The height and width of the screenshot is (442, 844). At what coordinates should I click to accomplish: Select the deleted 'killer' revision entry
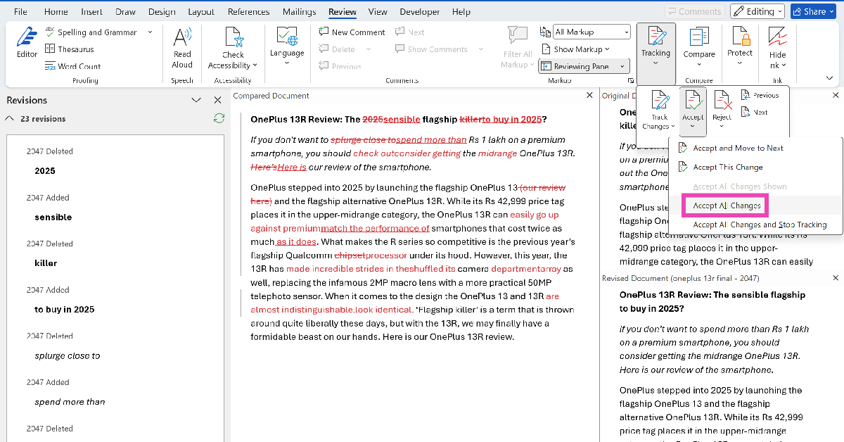46,263
